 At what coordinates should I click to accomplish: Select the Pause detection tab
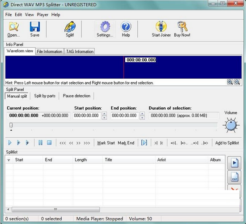76,96
